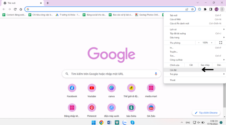Show hidden system tray icons chevron
Image resolution: width=226 pixels, height=125 pixels.
pyautogui.click(x=182, y=122)
